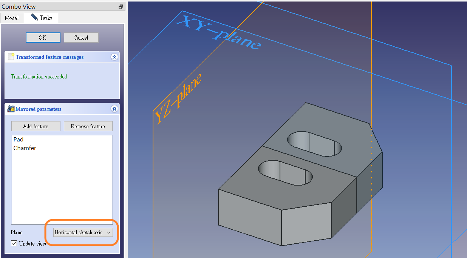Viewport: 467px width, 258px height.
Task: Click the Tasks tab pencil icon
Action: coord(34,17)
